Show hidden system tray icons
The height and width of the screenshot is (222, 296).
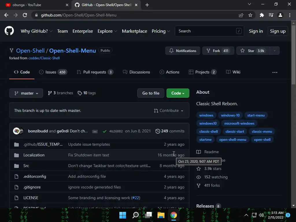(x=246, y=215)
